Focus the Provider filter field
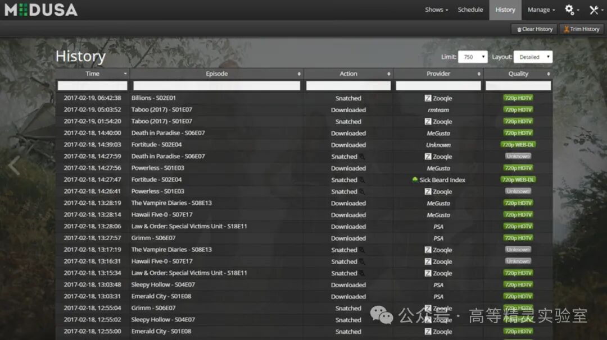 [438, 85]
